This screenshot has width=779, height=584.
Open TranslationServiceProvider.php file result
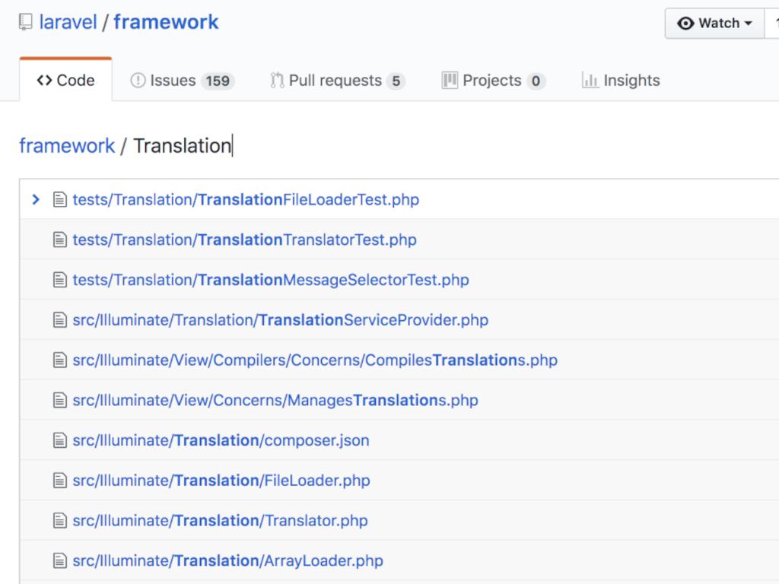(280, 320)
